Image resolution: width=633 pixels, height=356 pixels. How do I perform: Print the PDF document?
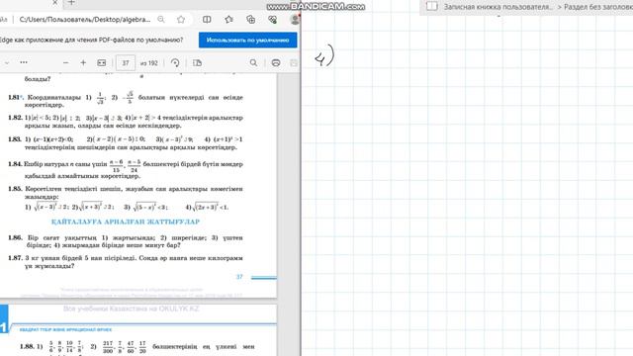pyautogui.click(x=276, y=63)
